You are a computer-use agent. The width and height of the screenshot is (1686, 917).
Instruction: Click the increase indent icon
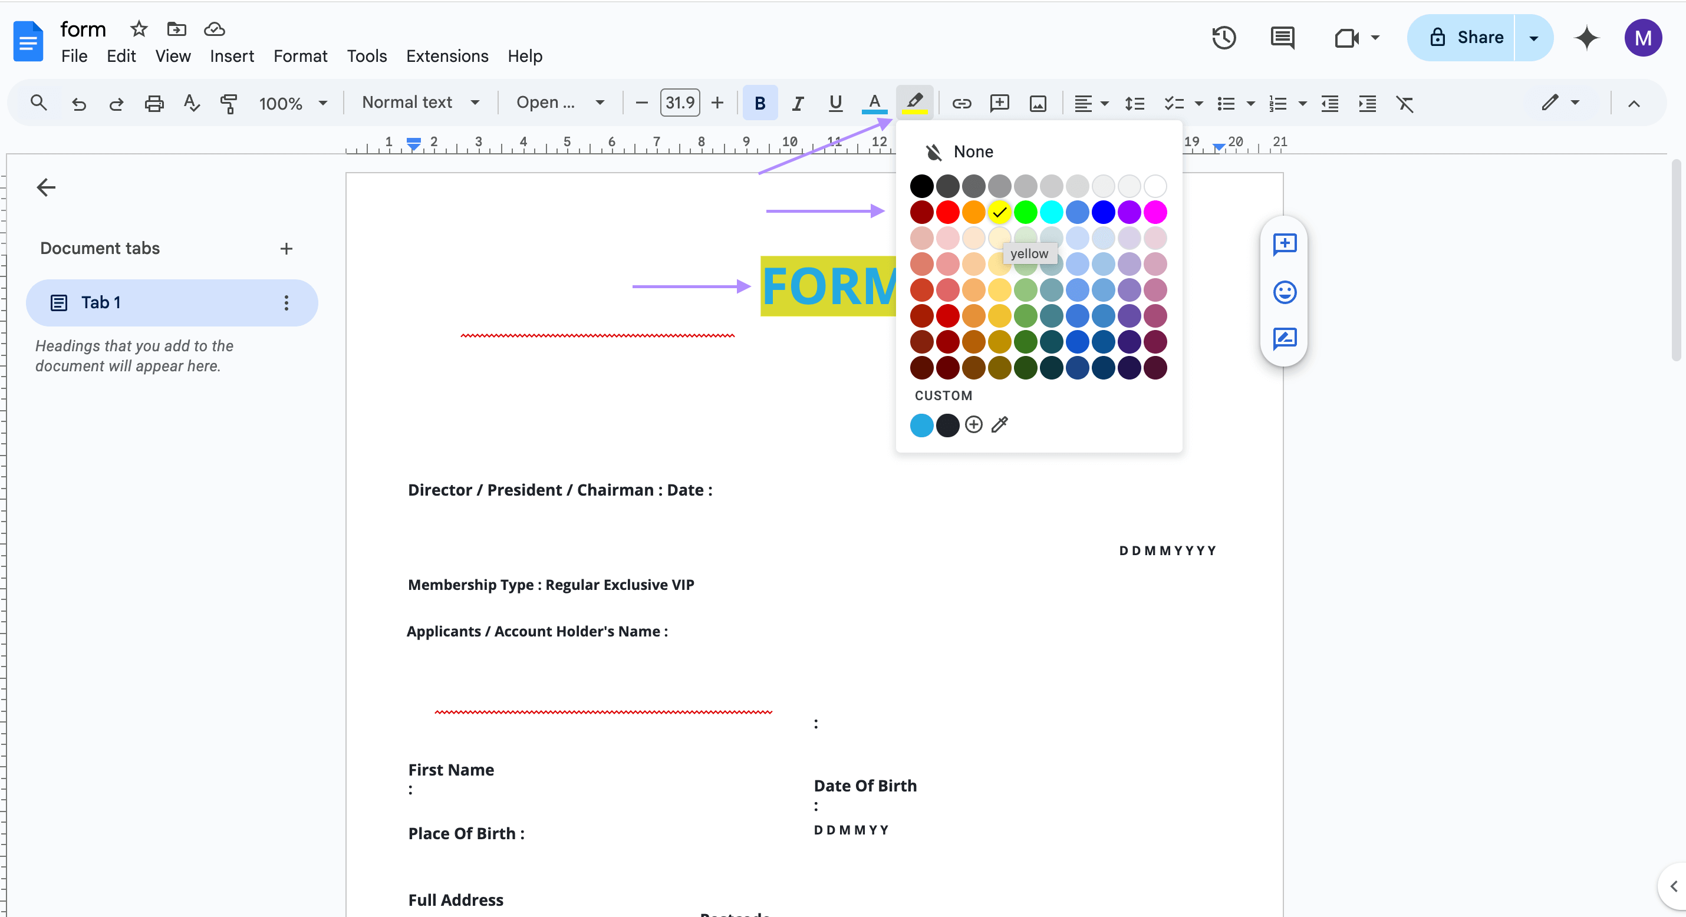point(1367,103)
